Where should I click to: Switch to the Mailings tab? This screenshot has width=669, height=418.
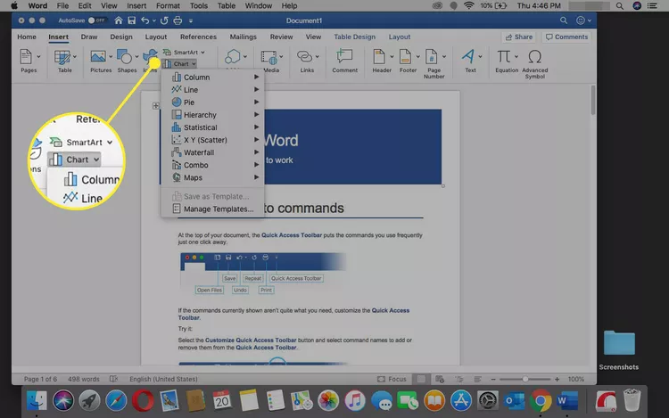coord(244,37)
